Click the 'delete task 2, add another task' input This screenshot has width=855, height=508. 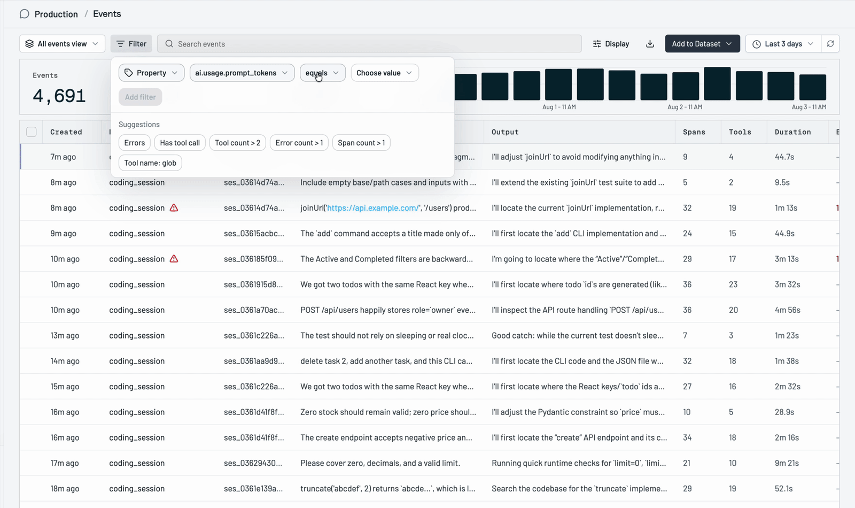(x=386, y=361)
